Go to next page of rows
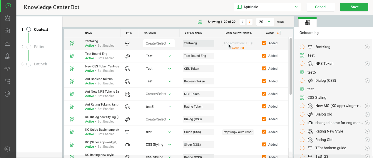373x158 pixels. click(x=250, y=22)
